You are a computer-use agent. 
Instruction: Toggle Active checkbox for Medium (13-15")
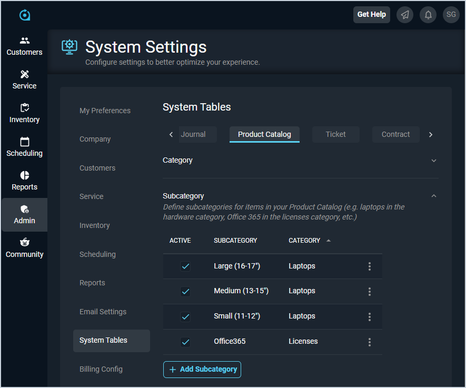coord(185,291)
